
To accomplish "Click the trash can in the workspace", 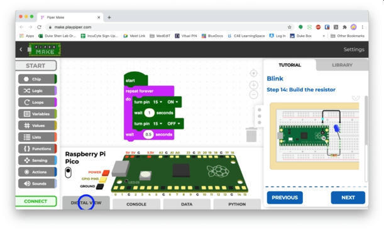I will [251, 135].
